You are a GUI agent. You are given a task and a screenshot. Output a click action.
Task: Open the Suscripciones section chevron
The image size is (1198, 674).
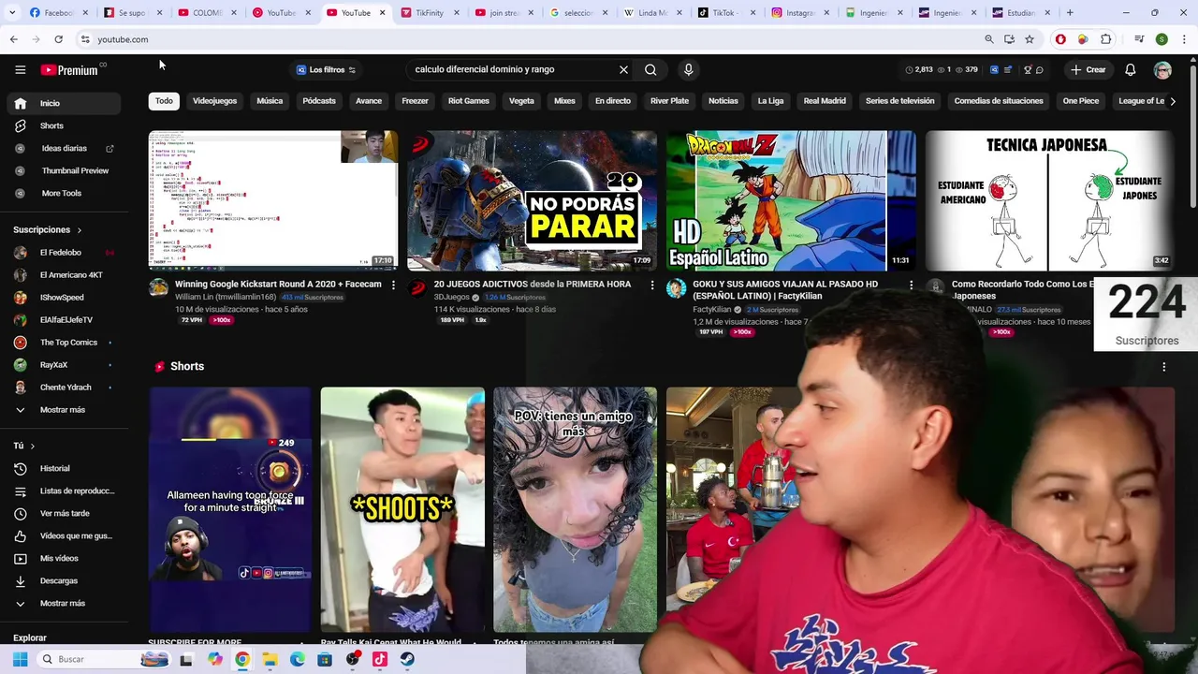click(x=79, y=229)
